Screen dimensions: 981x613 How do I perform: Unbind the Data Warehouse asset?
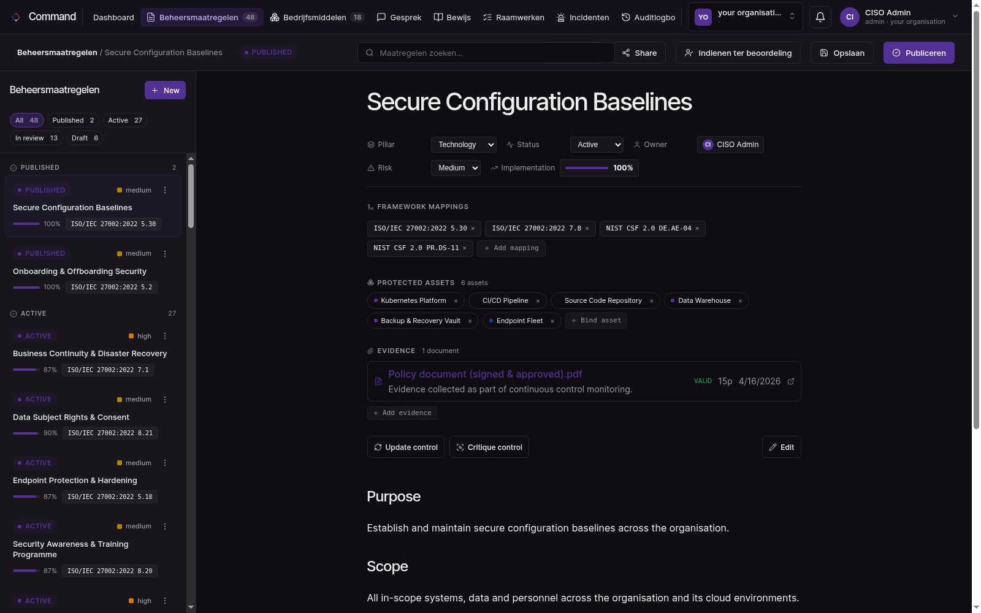coord(740,301)
